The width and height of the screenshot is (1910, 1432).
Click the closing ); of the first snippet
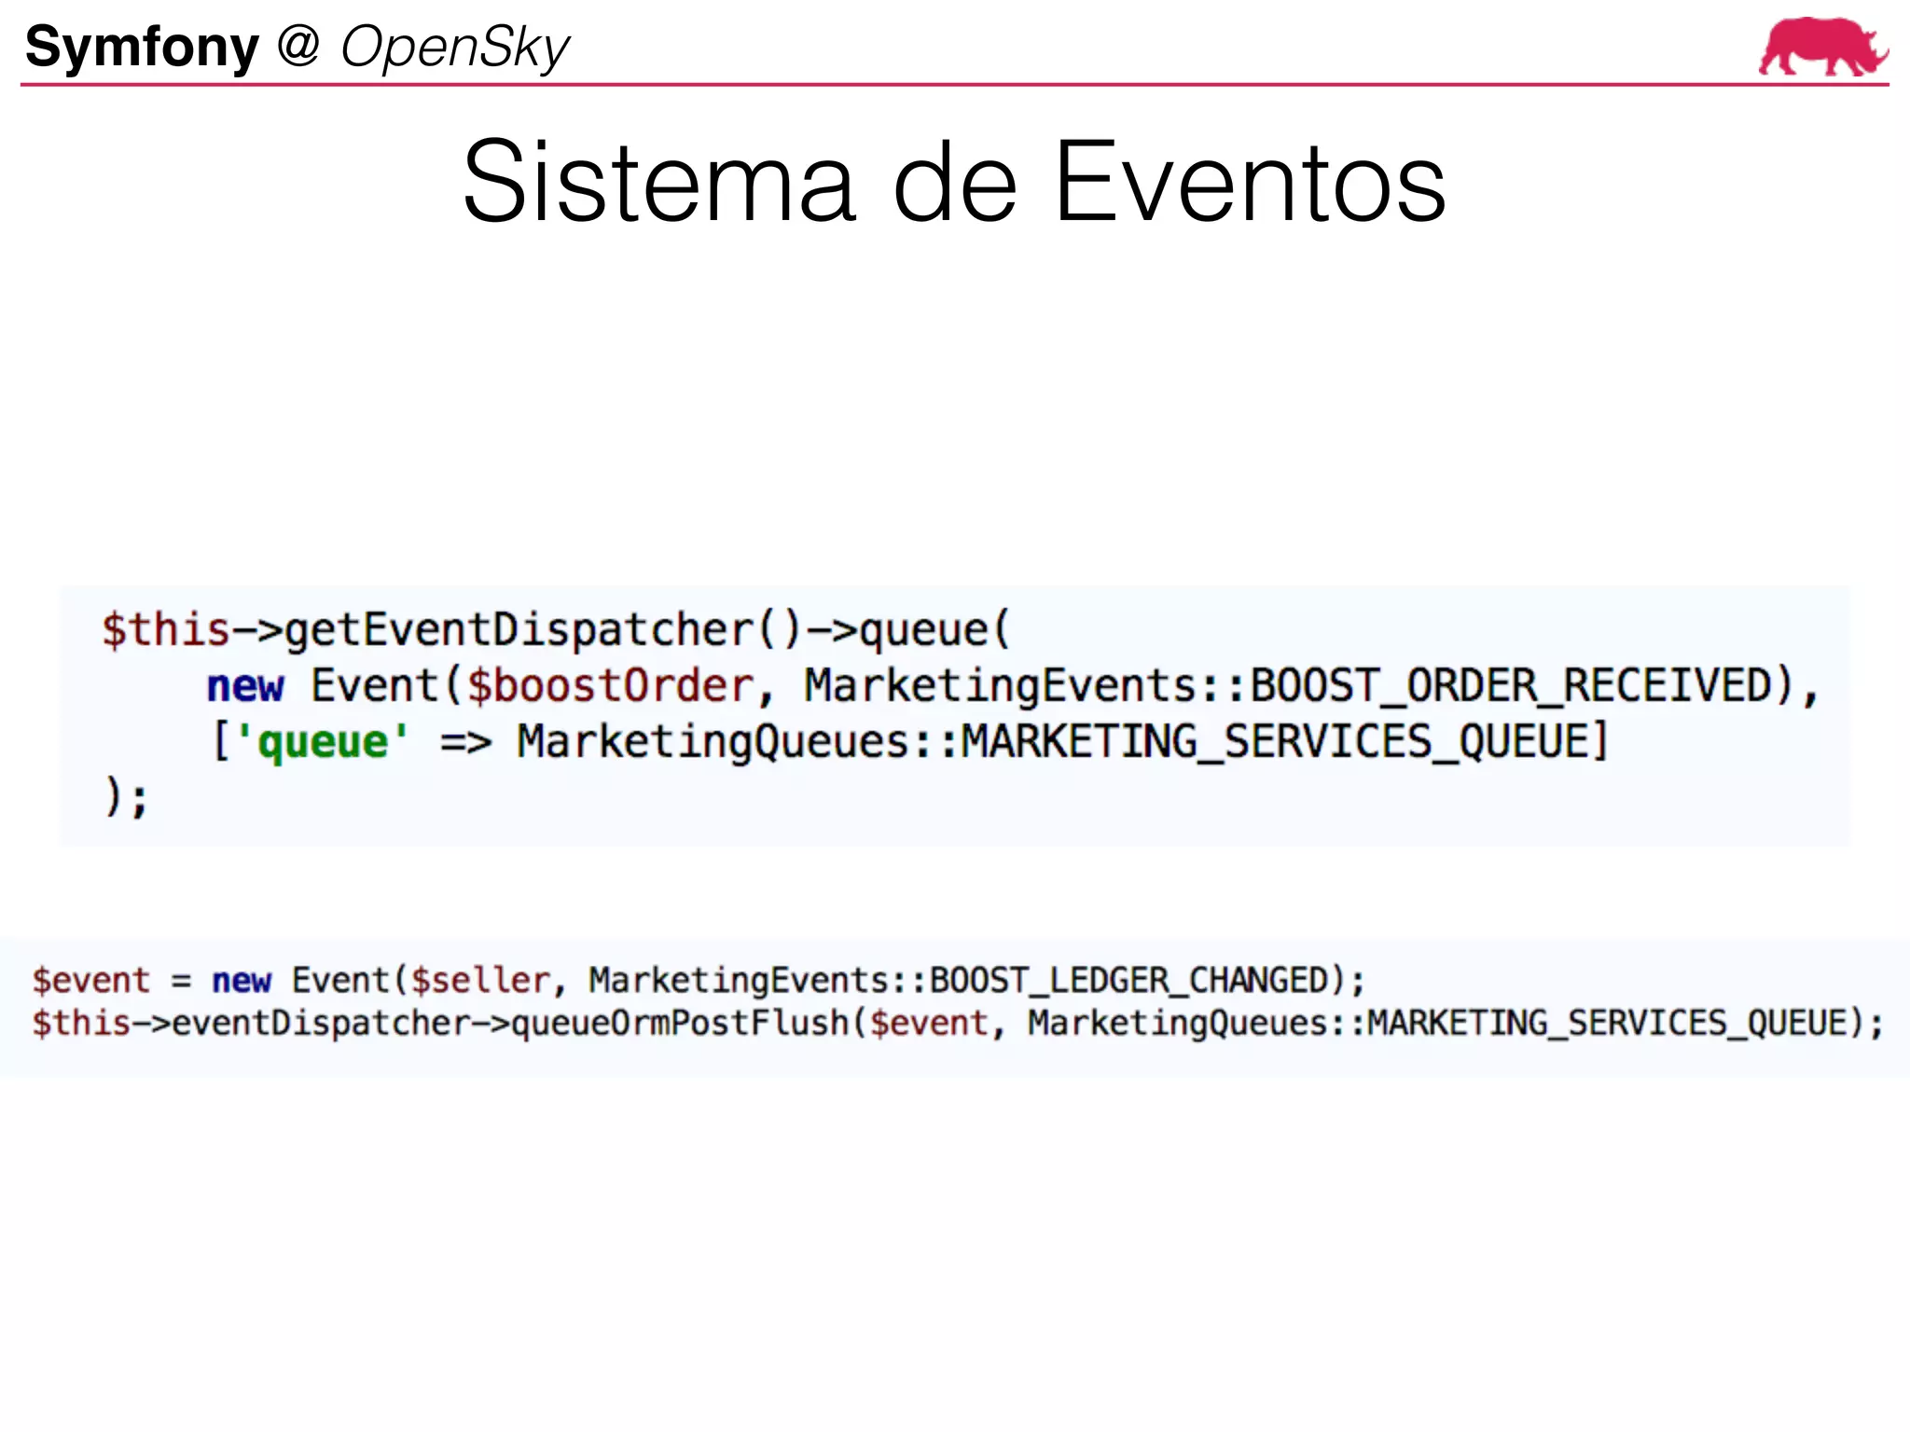[126, 799]
